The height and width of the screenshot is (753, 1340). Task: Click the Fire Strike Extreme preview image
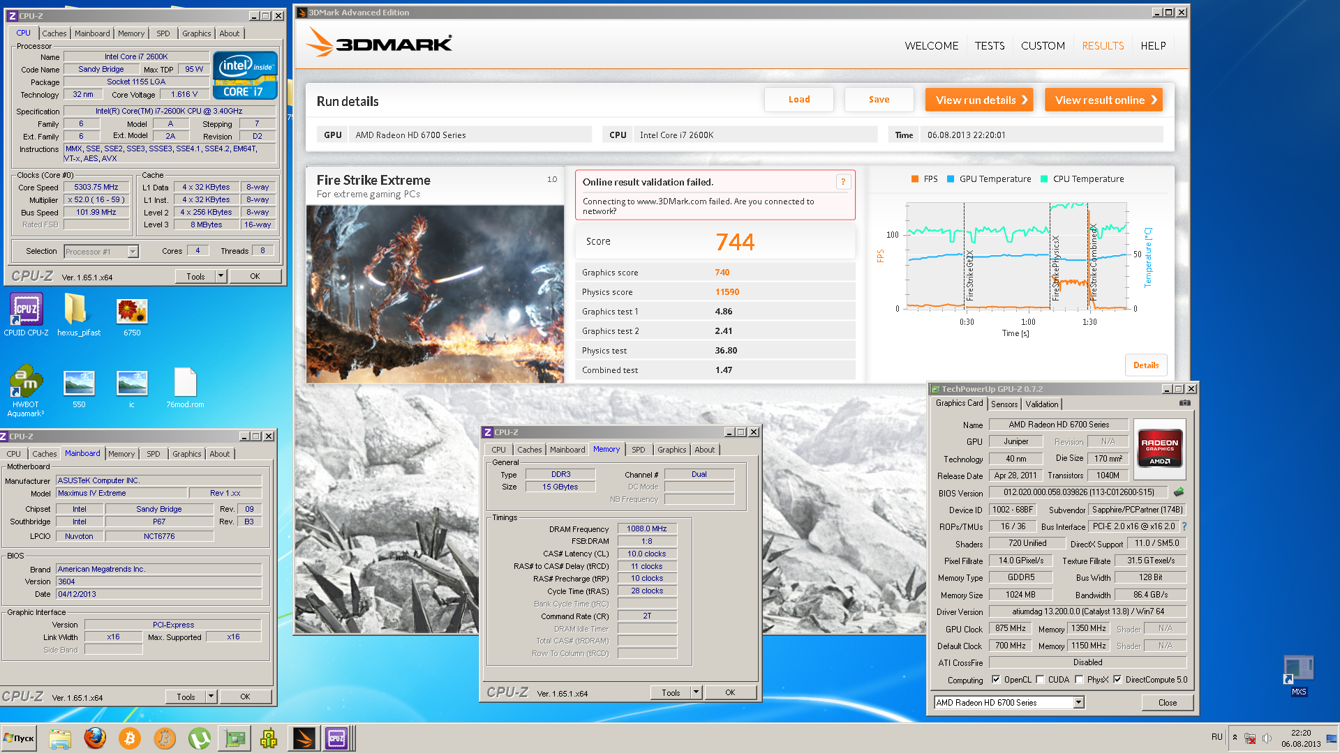pos(435,294)
